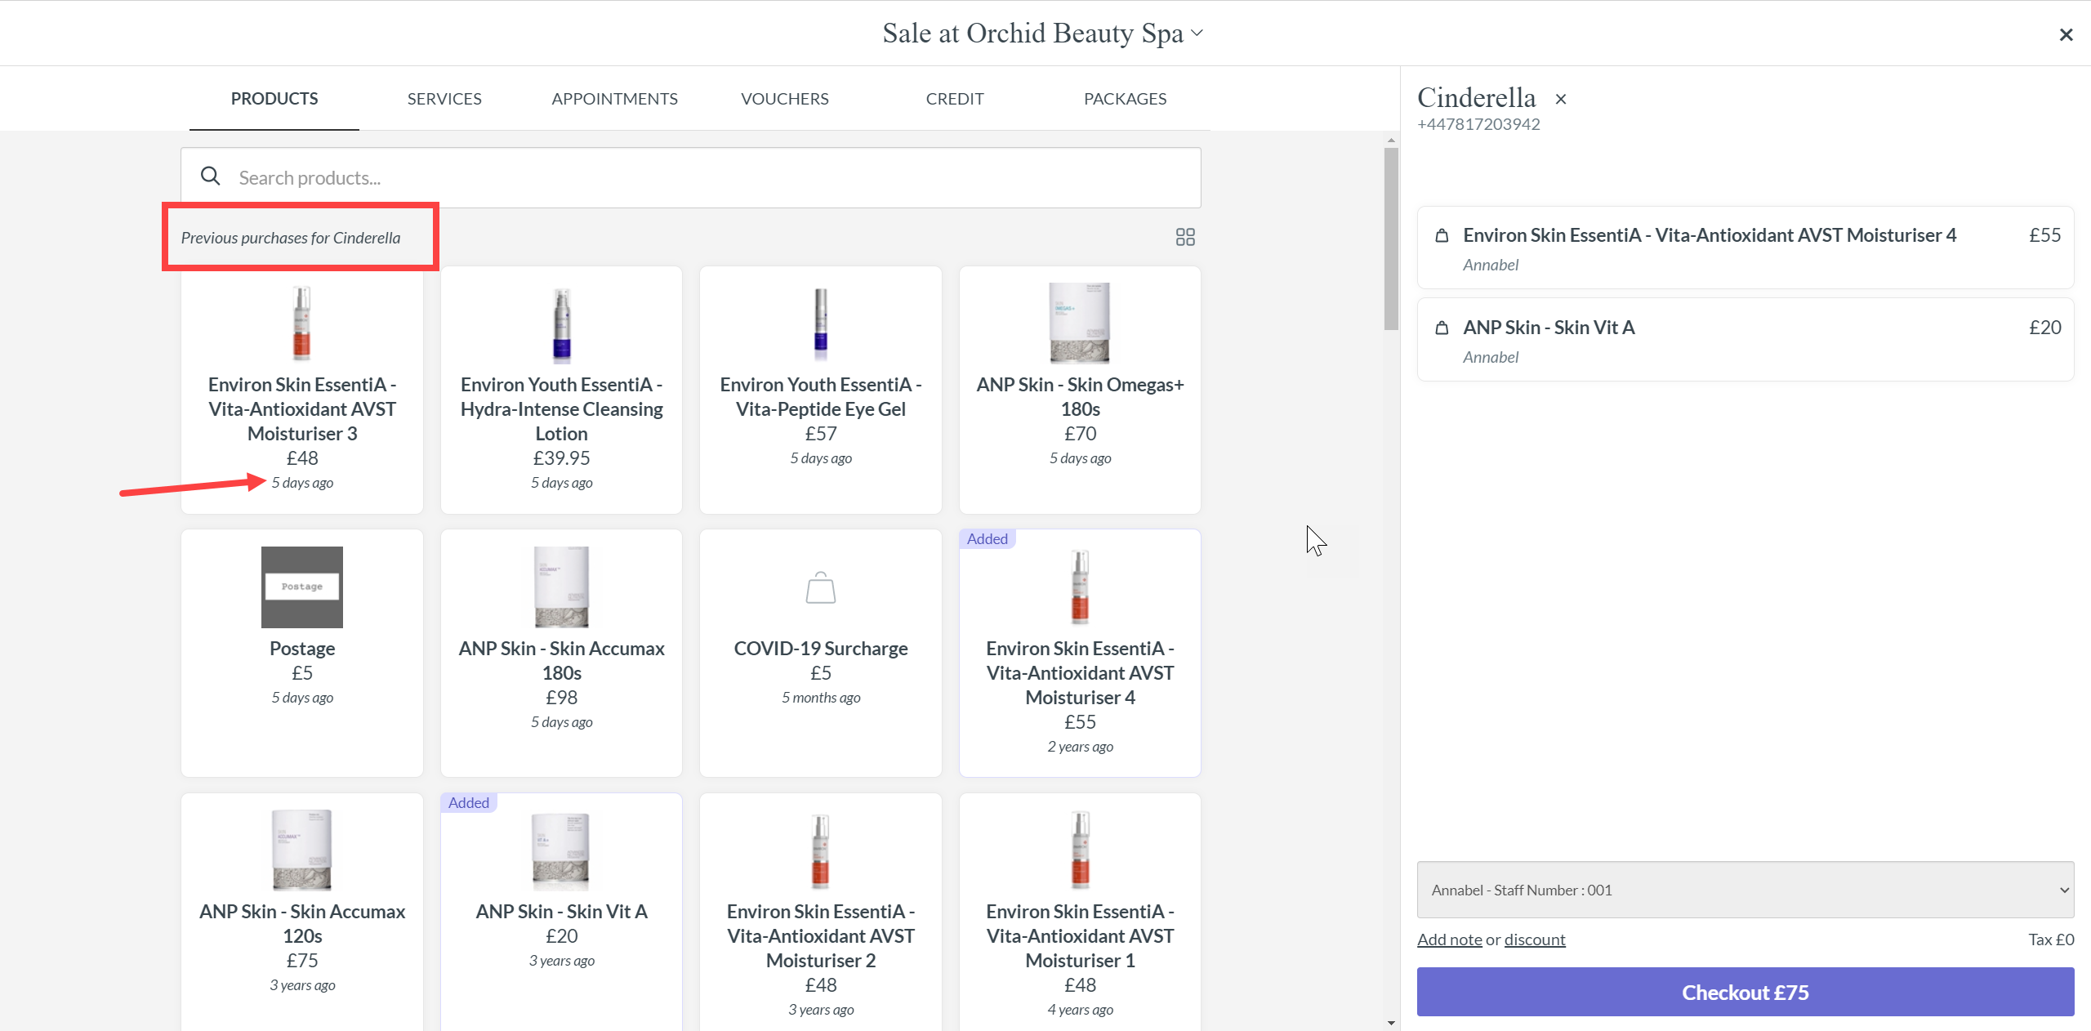
Task: Focus the Search products field
Action: [x=690, y=177]
